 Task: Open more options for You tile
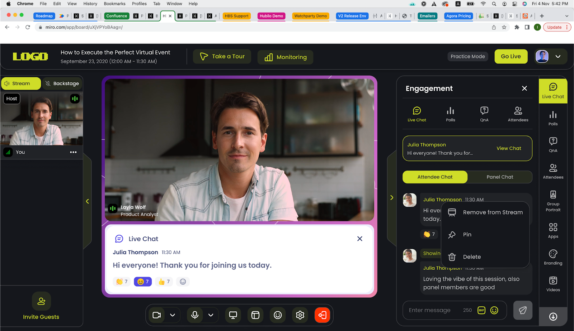[73, 152]
